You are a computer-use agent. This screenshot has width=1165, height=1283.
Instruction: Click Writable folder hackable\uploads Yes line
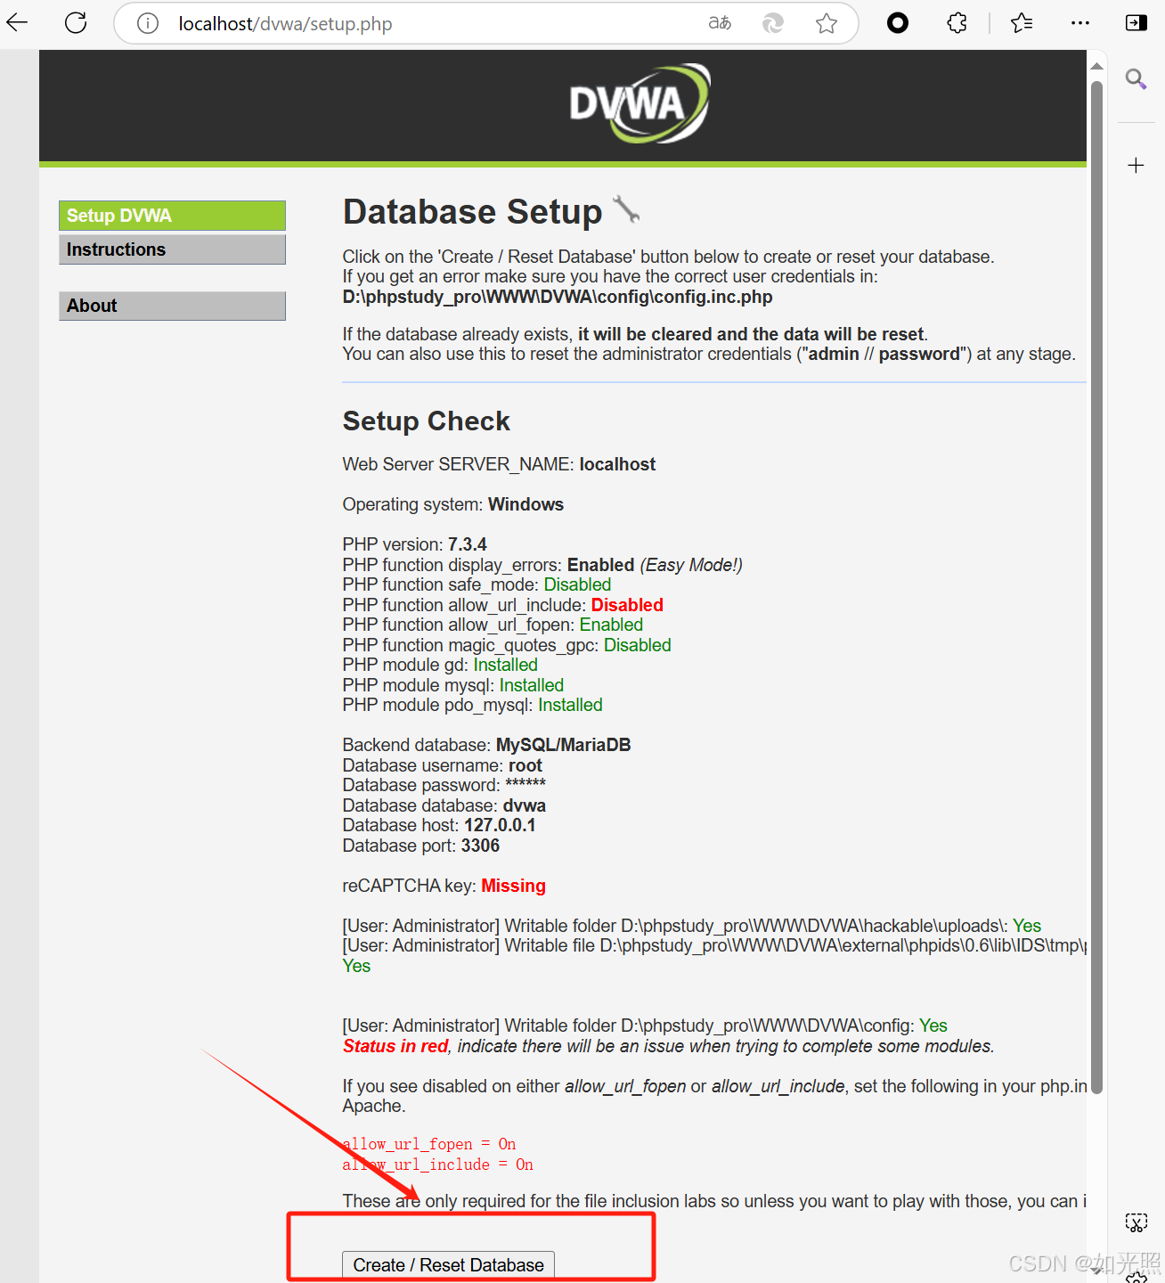point(692,926)
